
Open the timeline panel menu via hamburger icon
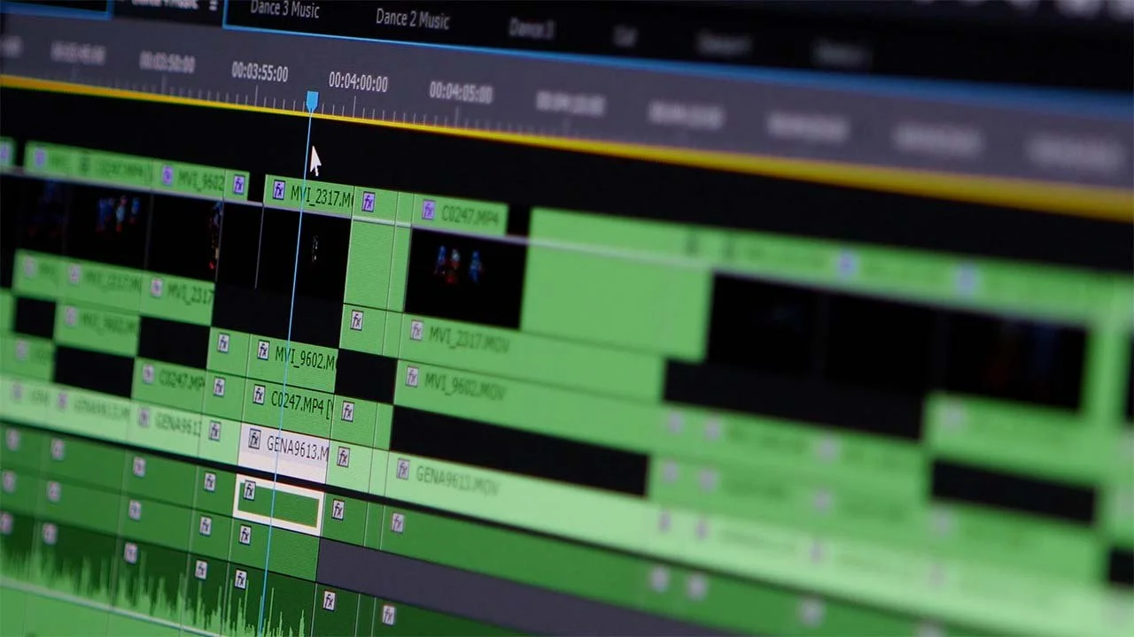pos(215,4)
